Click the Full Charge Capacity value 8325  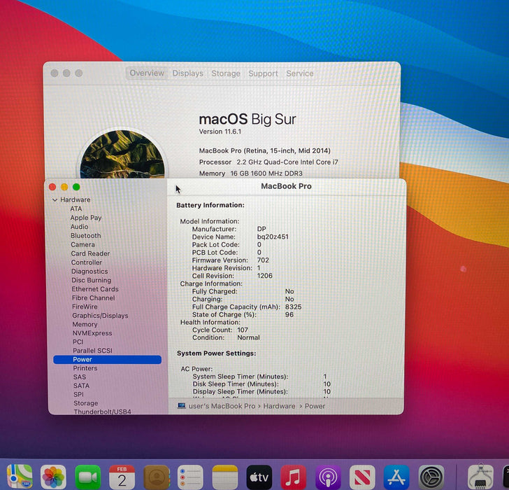click(294, 307)
